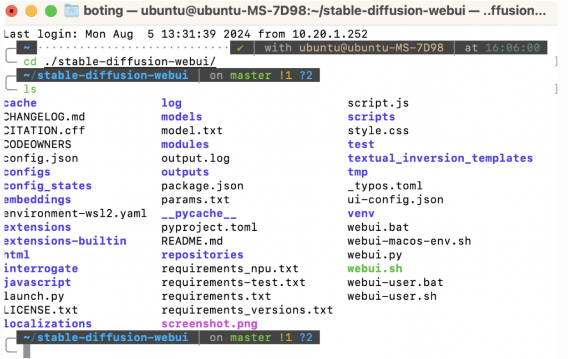Viewport: 568px width, 359px height.
Task: Click requirements-test.txt file name
Action: (x=234, y=282)
